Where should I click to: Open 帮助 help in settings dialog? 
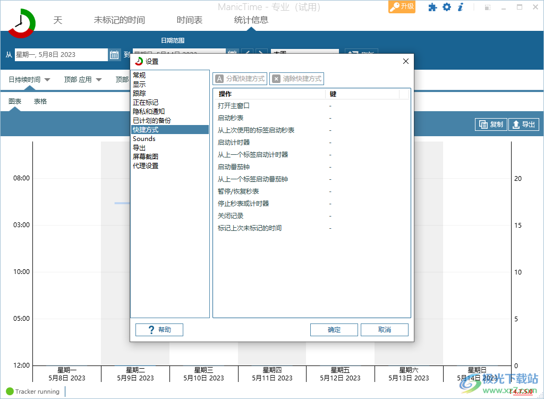(159, 330)
